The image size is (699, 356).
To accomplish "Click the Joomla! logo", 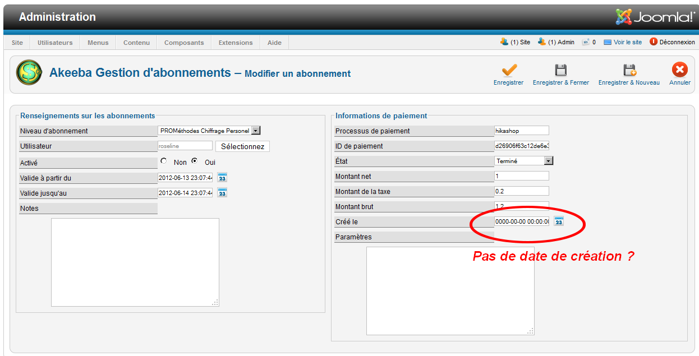I will 655,17.
